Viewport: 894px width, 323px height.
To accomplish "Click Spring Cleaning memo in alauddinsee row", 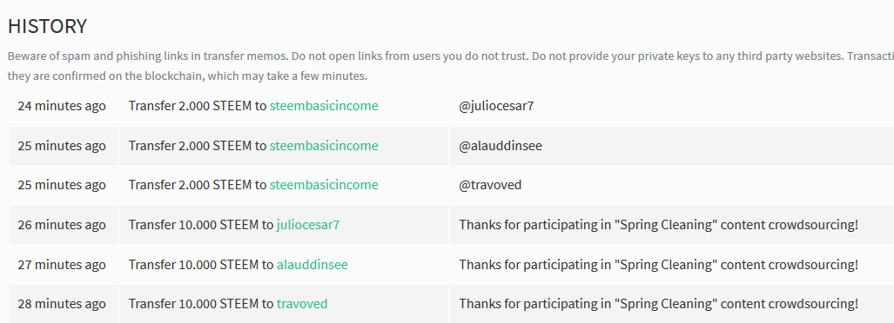I will click(658, 265).
